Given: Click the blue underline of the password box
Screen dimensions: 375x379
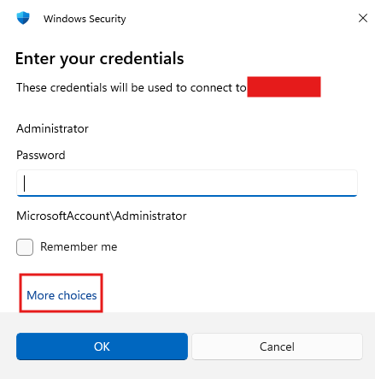Looking at the screenshot, I should pyautogui.click(x=187, y=196).
